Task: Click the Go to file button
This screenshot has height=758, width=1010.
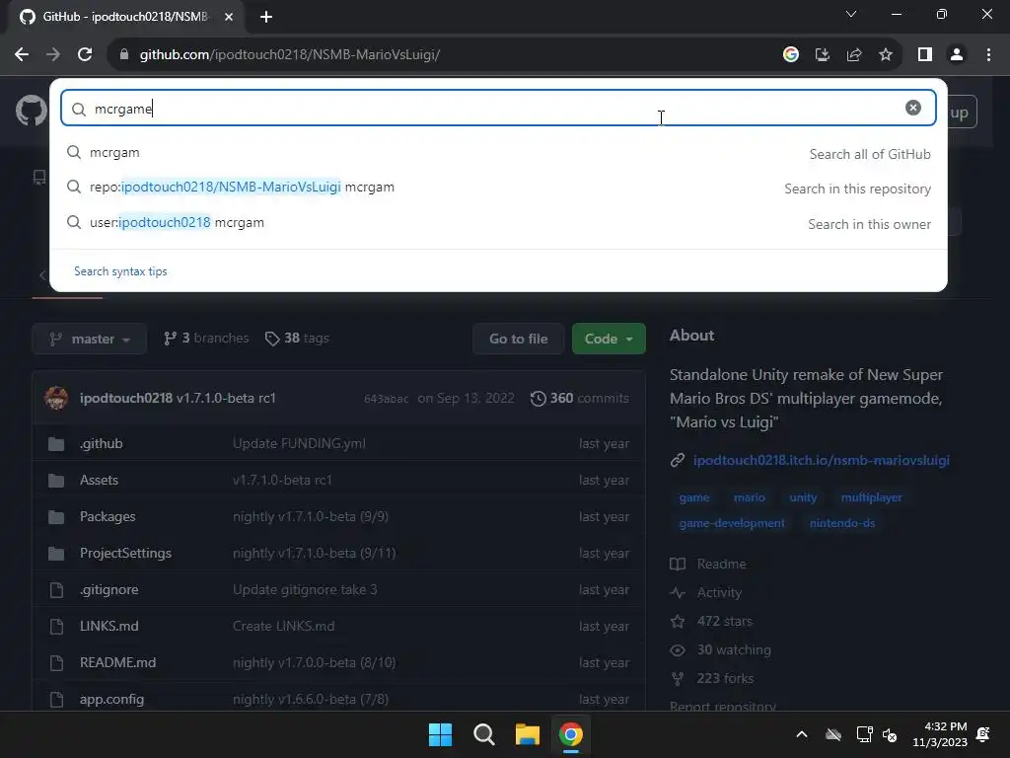Action: click(519, 340)
